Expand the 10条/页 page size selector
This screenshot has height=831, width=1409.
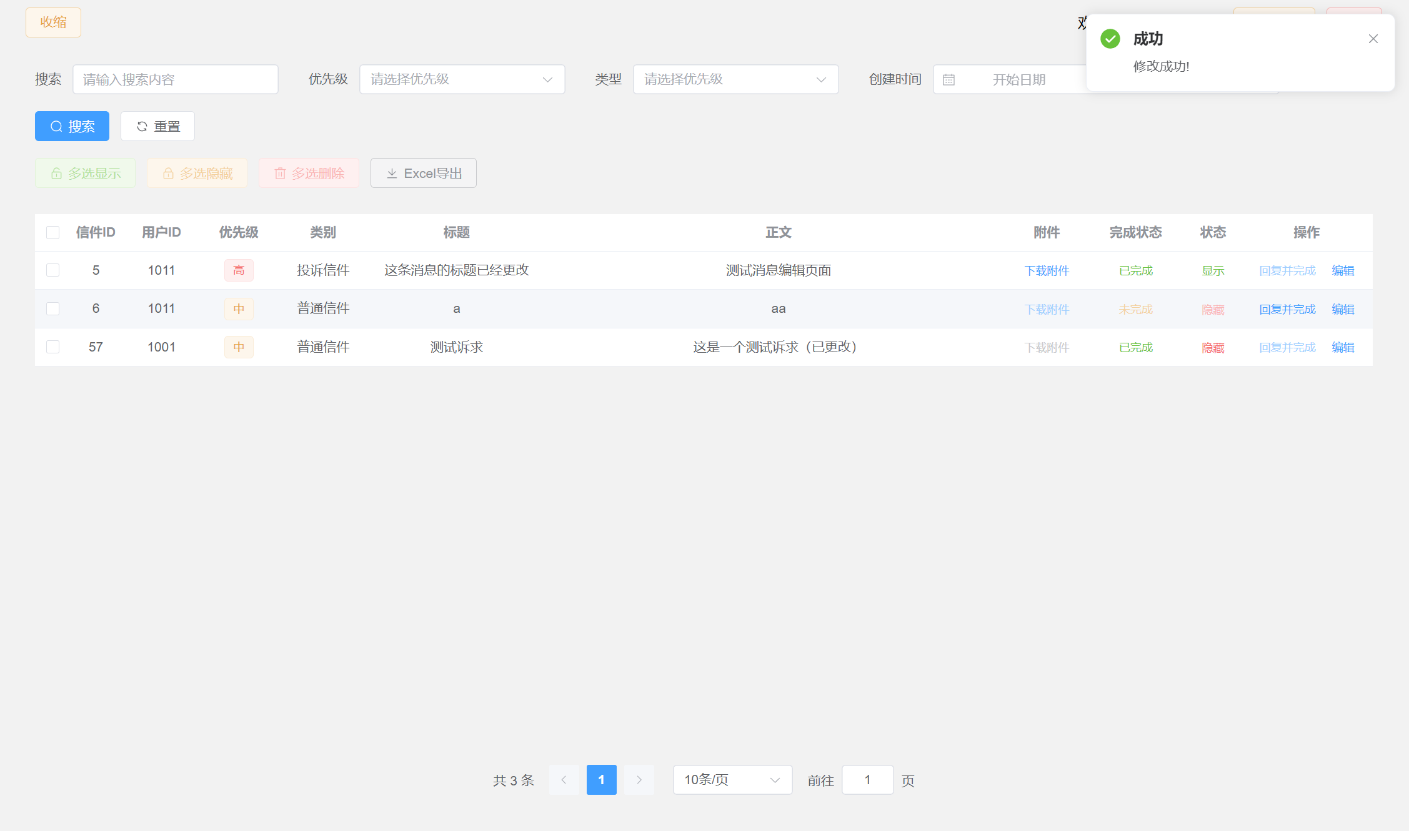point(732,780)
